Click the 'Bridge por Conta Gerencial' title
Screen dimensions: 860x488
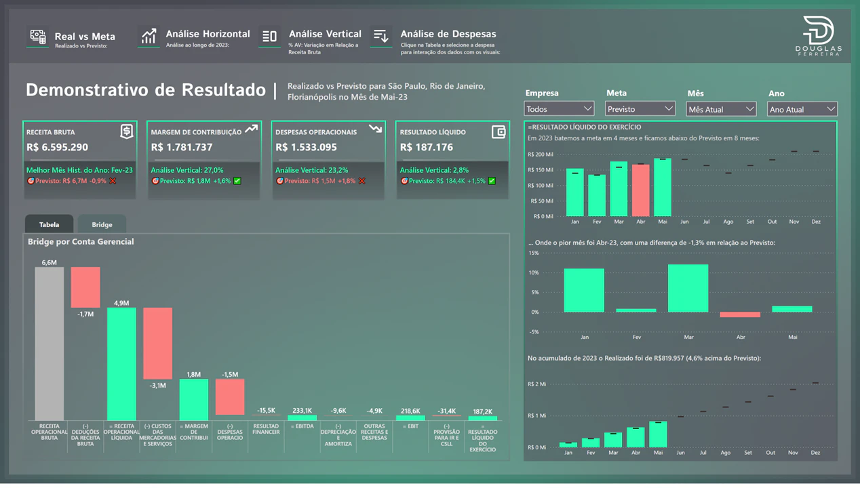(x=81, y=241)
